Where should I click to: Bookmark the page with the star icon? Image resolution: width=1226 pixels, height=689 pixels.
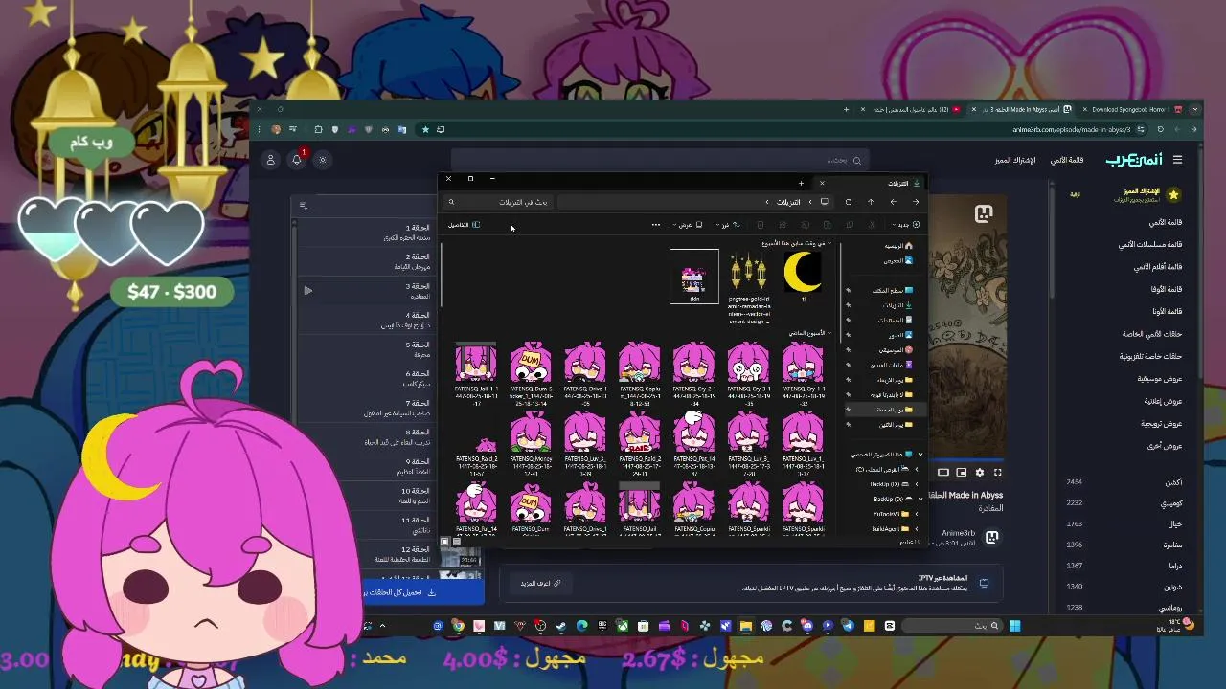click(425, 129)
